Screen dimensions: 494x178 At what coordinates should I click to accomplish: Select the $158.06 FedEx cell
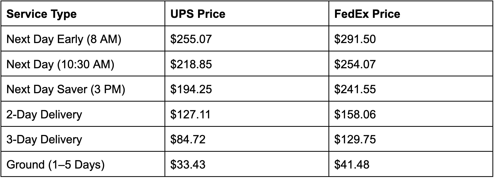411,114
